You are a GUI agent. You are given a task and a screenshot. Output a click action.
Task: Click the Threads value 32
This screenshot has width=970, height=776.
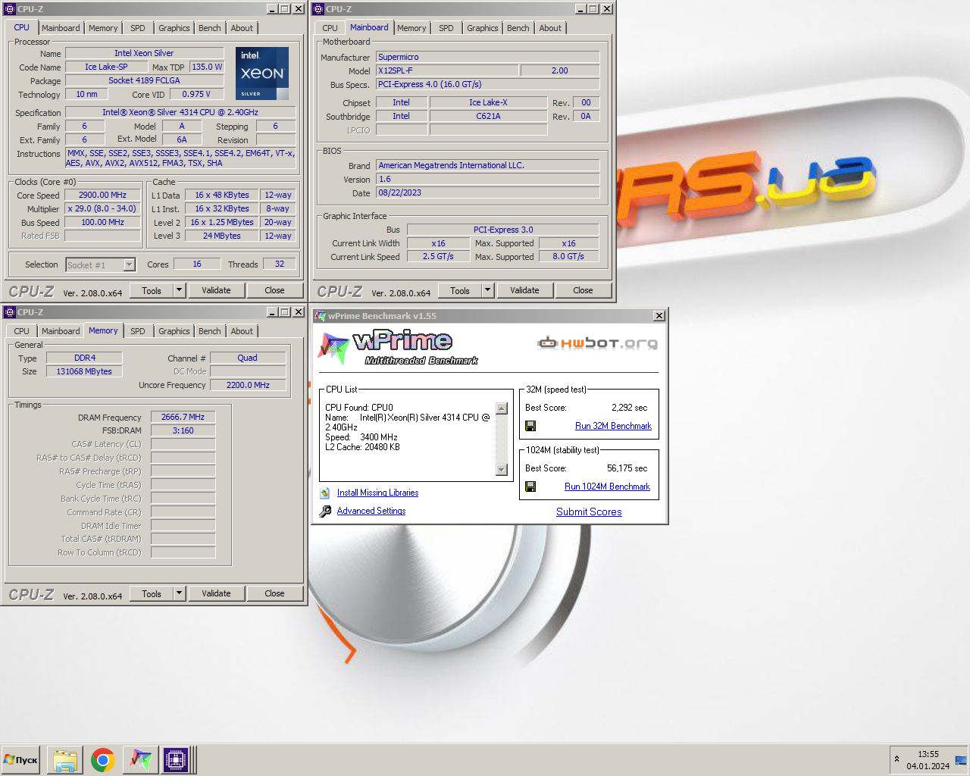pyautogui.click(x=280, y=264)
